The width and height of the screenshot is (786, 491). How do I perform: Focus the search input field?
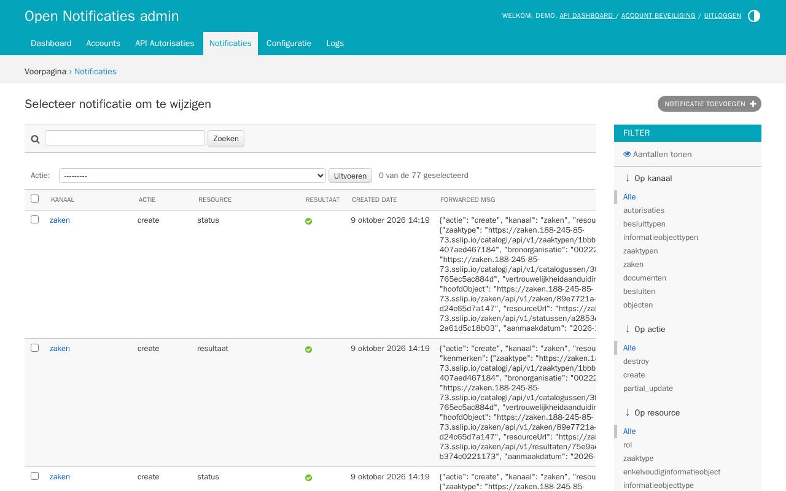125,137
